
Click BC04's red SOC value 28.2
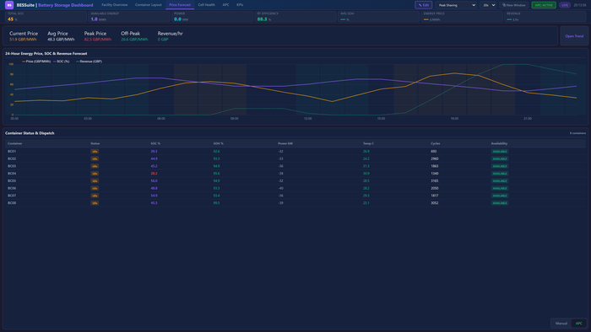(154, 174)
